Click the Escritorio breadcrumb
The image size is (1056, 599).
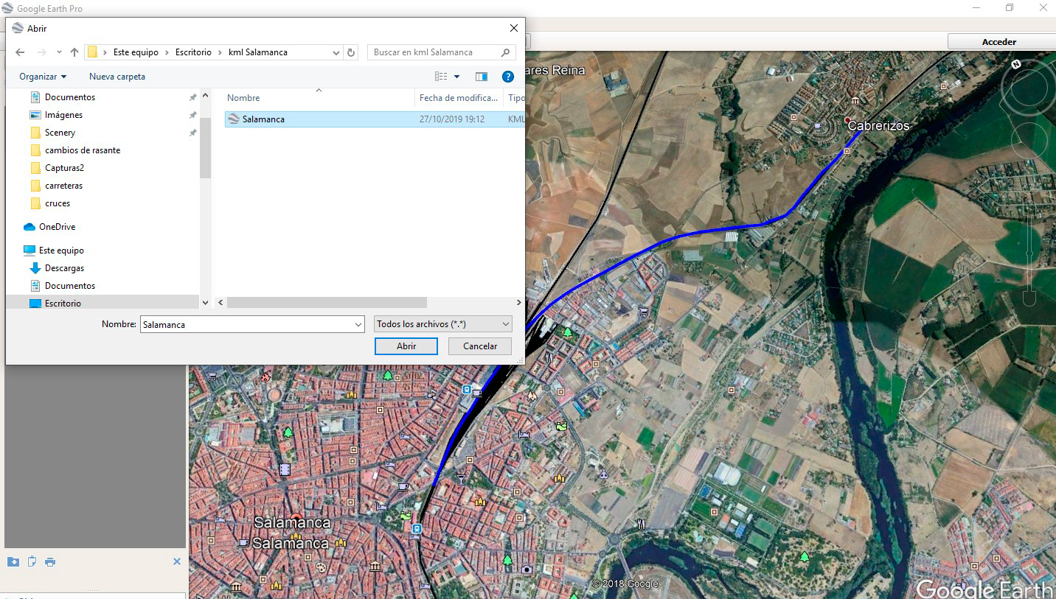(193, 52)
